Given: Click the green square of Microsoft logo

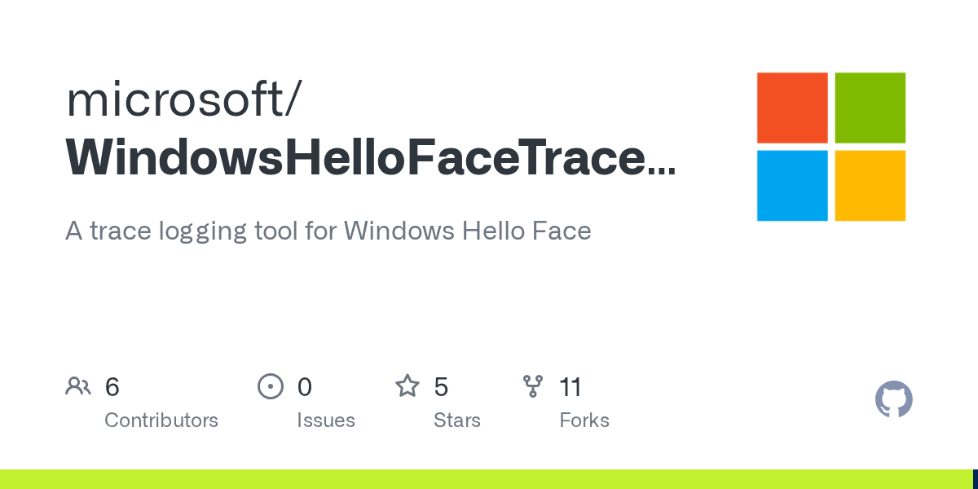Looking at the screenshot, I should (870, 108).
